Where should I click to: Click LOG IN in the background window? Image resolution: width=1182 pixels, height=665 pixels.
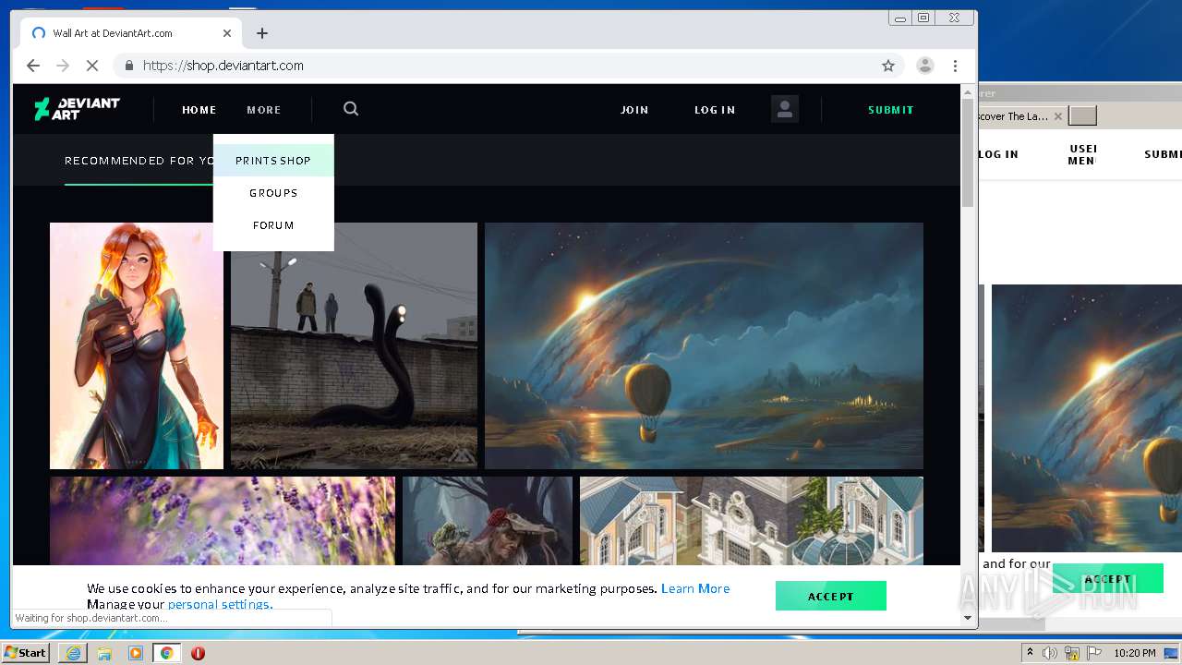coord(998,154)
